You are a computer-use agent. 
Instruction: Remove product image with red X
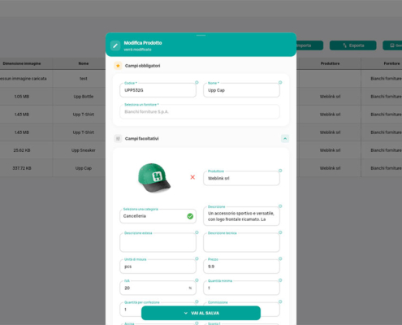click(x=192, y=177)
